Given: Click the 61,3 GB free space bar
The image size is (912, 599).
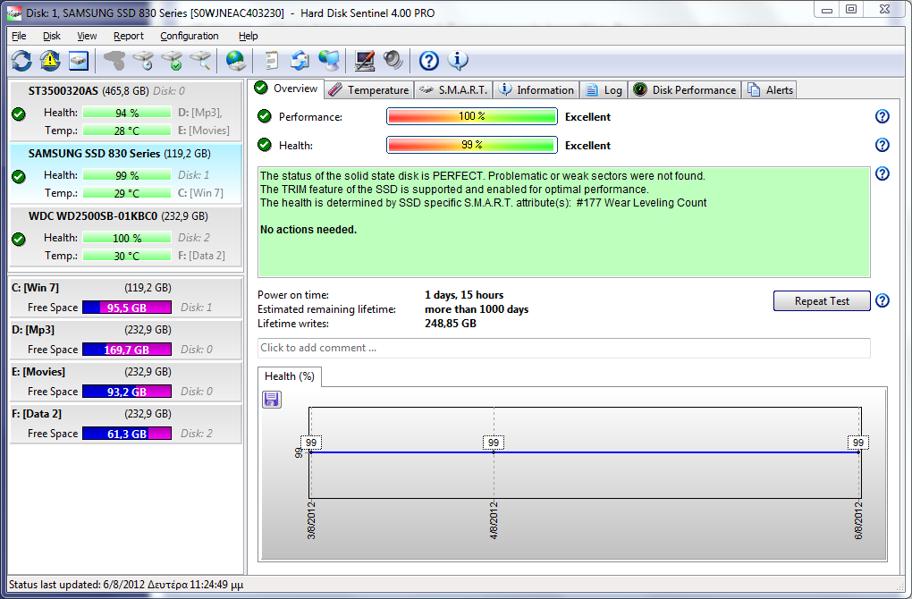Looking at the screenshot, I should (127, 434).
